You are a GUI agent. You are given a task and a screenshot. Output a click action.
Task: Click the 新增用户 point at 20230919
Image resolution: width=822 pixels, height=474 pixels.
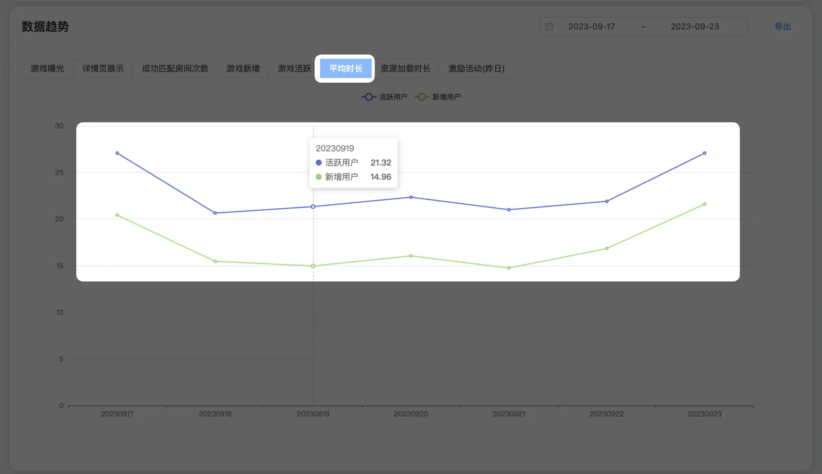313,266
